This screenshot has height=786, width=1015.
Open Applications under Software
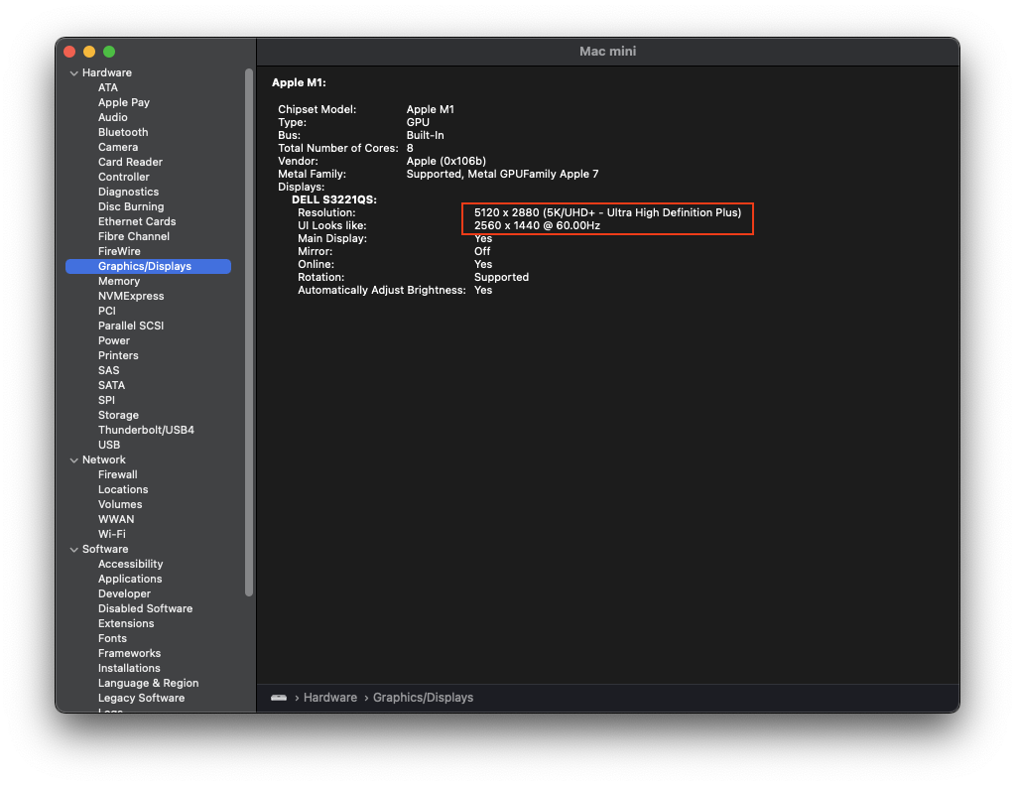[130, 578]
